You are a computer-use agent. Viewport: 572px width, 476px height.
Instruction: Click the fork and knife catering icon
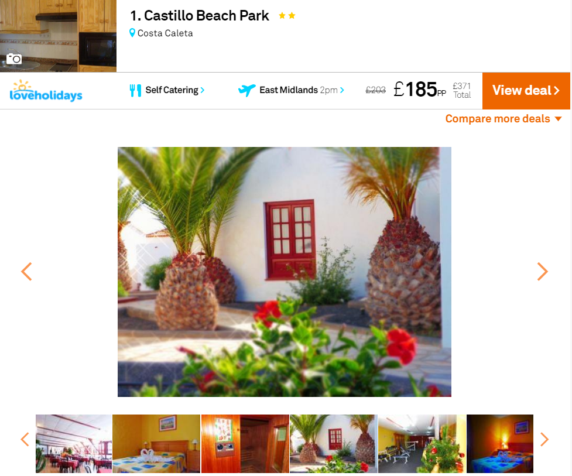pos(135,90)
